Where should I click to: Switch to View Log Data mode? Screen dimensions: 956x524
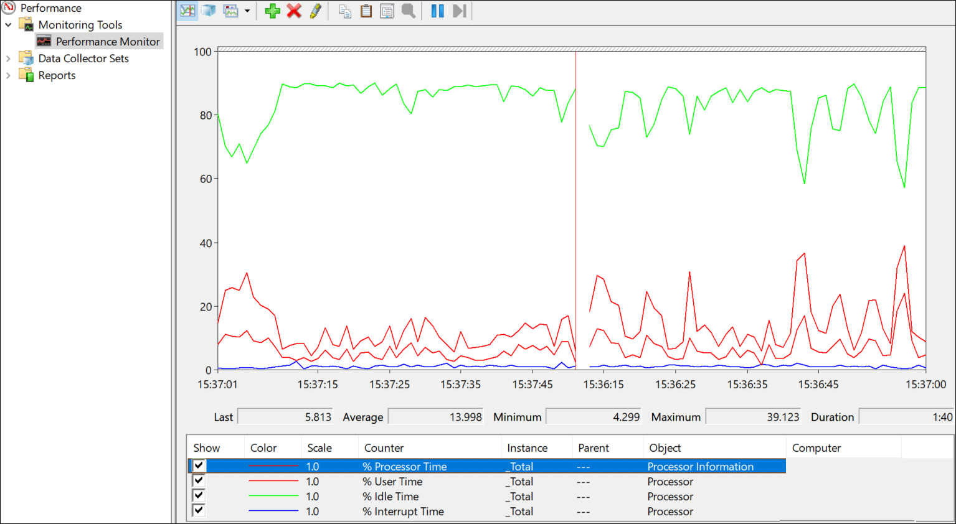pos(208,11)
